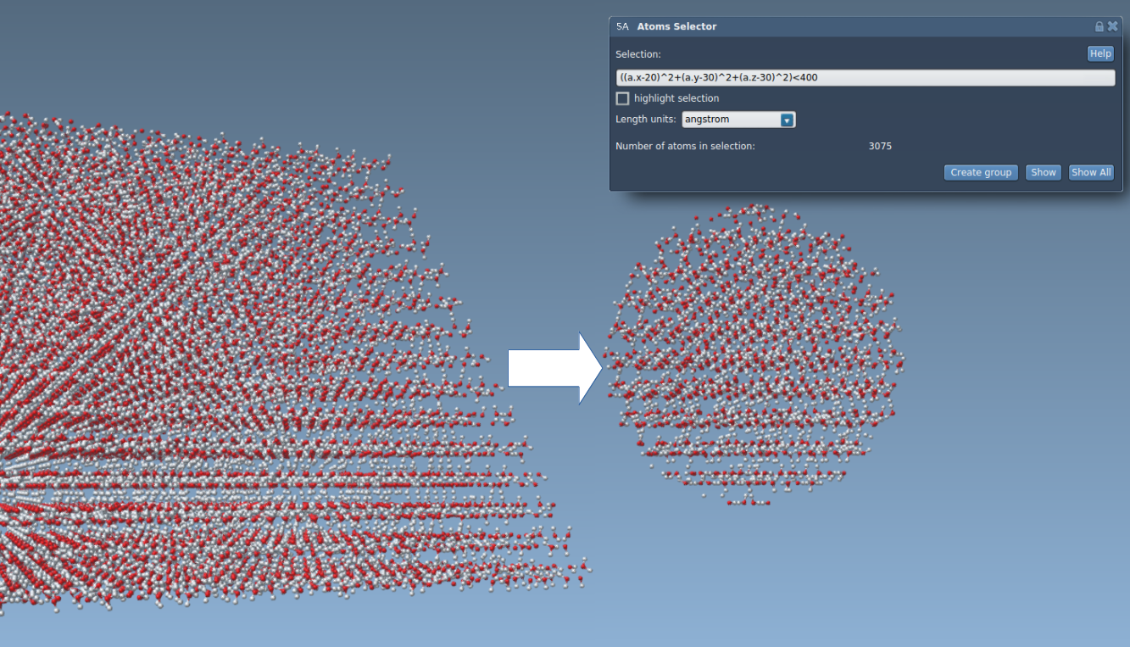Click the 'Number of atoms in selection:' label
The width and height of the screenshot is (1130, 647).
pyautogui.click(x=685, y=146)
